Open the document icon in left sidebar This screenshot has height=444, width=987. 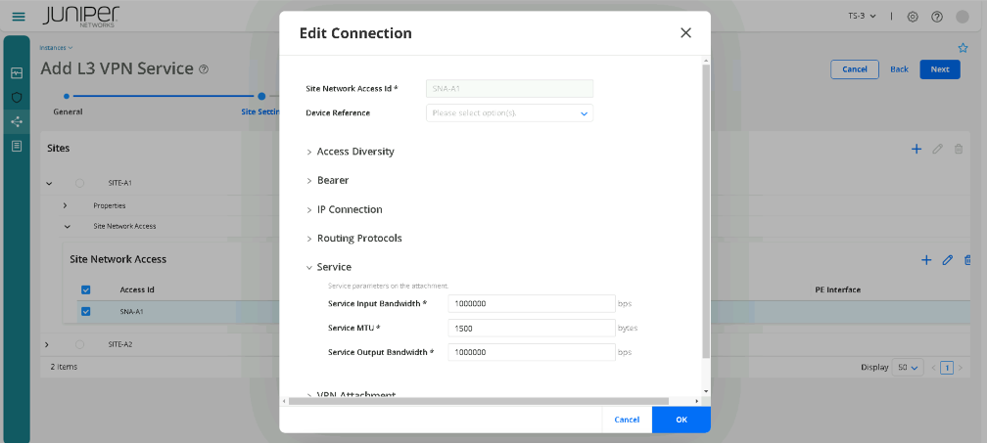(17, 146)
